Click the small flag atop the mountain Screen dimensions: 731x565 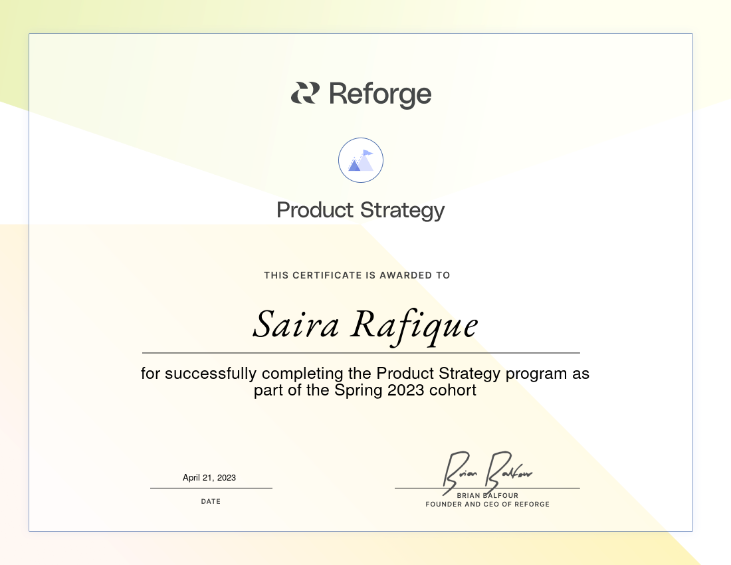[x=367, y=153]
